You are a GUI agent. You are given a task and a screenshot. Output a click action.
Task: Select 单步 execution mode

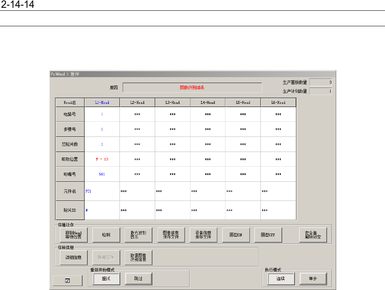click(313, 278)
